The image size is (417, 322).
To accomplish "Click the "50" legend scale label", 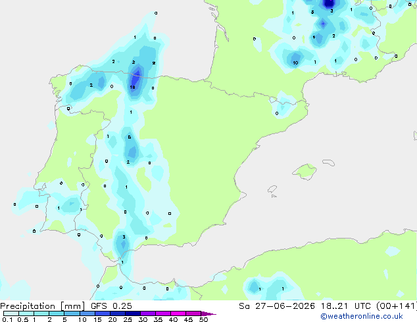I will [203, 319].
